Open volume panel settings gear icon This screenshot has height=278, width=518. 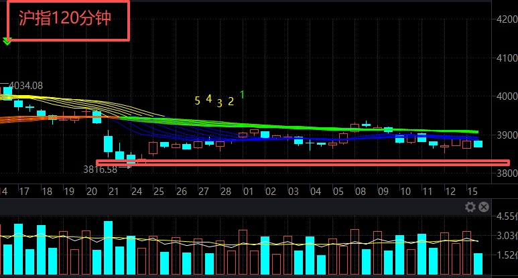(x=470, y=208)
